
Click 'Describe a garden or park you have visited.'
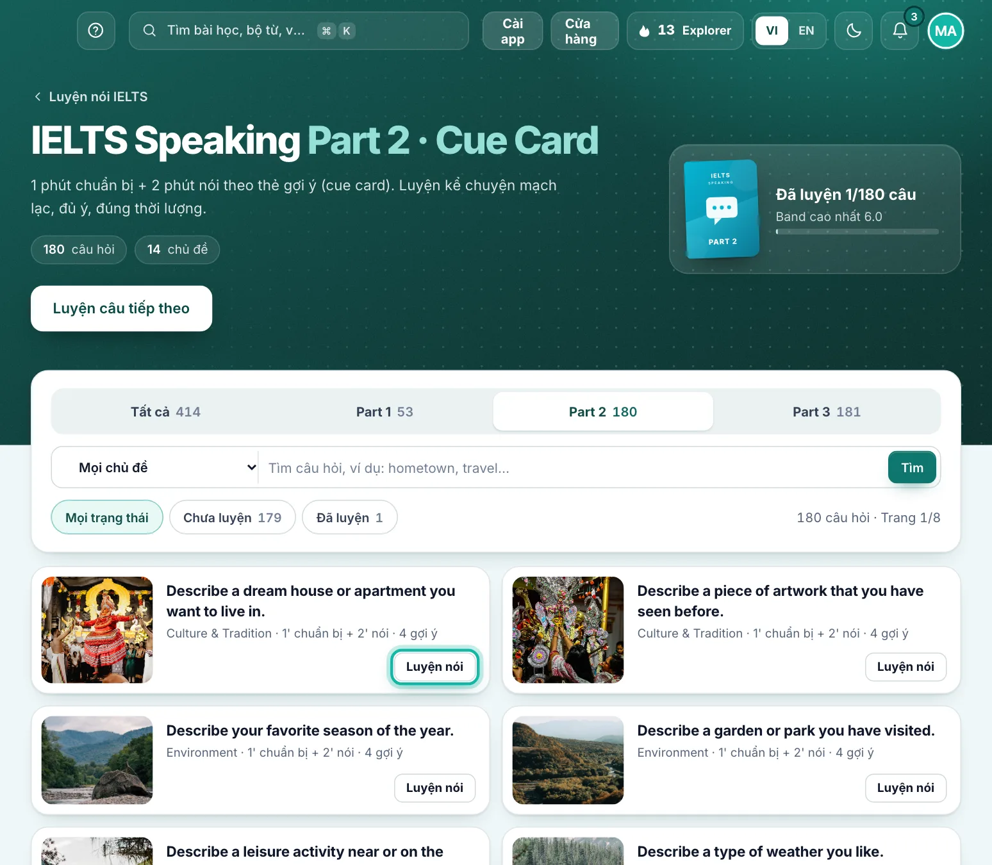point(786,730)
